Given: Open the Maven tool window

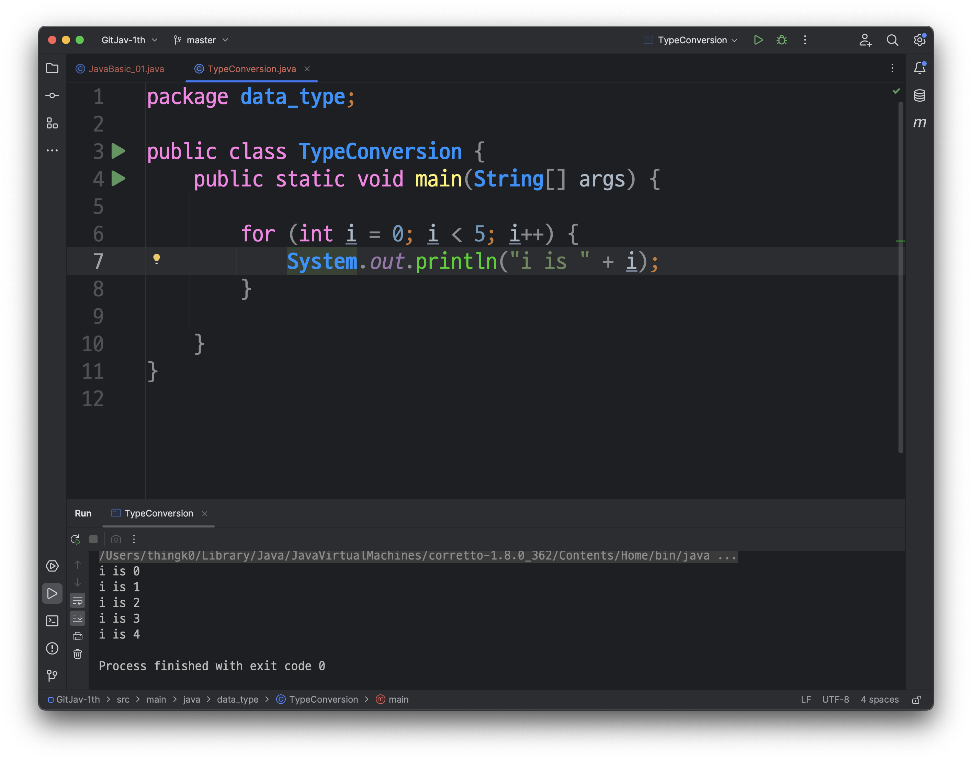Looking at the screenshot, I should pyautogui.click(x=919, y=123).
